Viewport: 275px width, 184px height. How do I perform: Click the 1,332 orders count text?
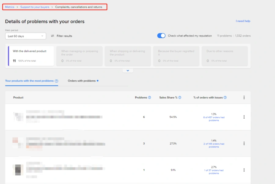pyautogui.click(x=243, y=36)
